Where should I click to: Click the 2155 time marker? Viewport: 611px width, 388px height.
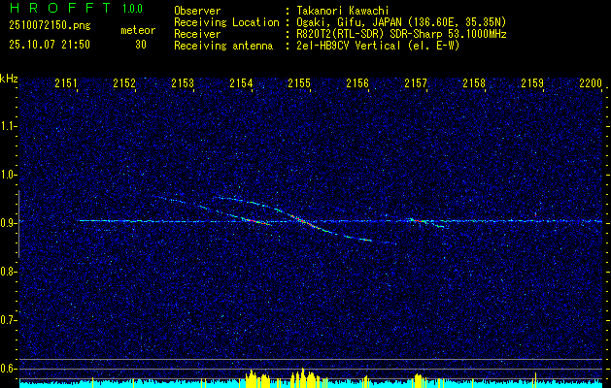299,83
